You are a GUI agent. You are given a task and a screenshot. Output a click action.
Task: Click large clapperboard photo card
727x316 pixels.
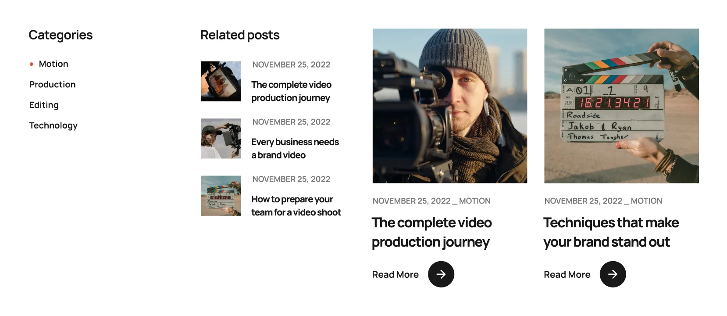pyautogui.click(x=621, y=106)
